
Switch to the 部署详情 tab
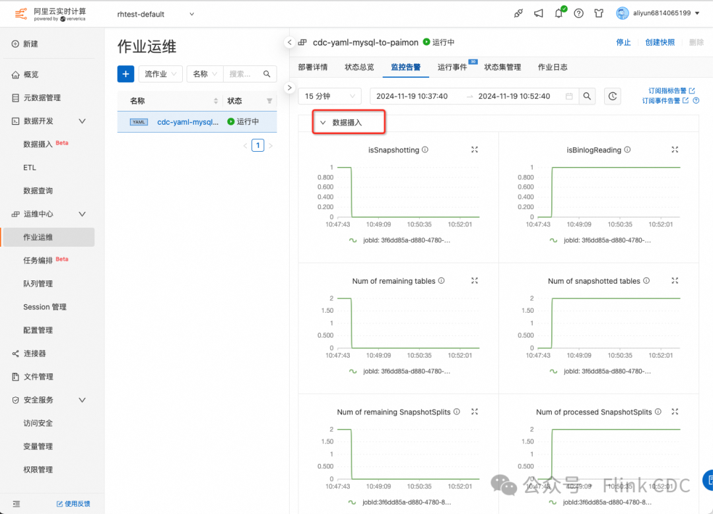(313, 67)
